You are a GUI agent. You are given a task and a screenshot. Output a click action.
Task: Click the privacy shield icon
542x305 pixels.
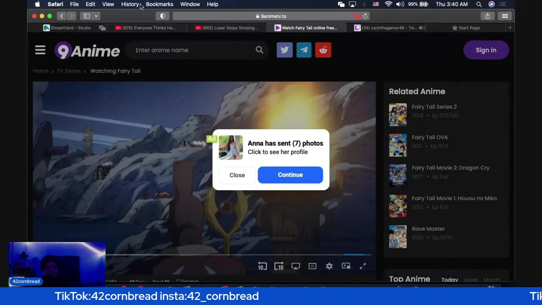point(163,16)
